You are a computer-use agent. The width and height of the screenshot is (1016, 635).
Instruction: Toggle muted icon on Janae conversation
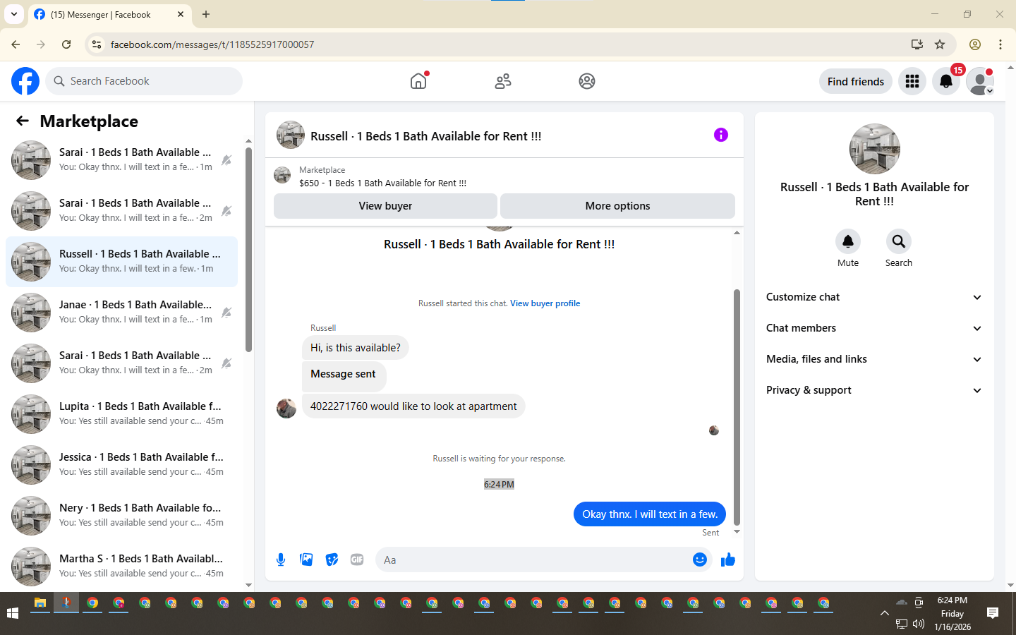[226, 313]
